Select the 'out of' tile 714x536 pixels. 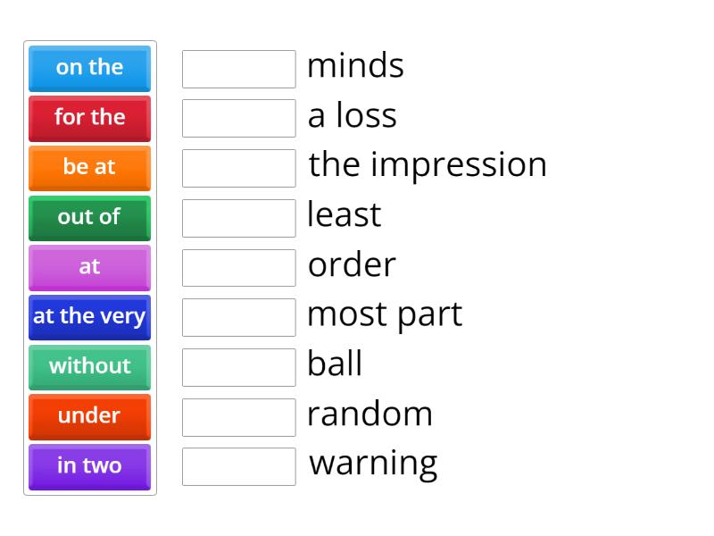(x=89, y=217)
